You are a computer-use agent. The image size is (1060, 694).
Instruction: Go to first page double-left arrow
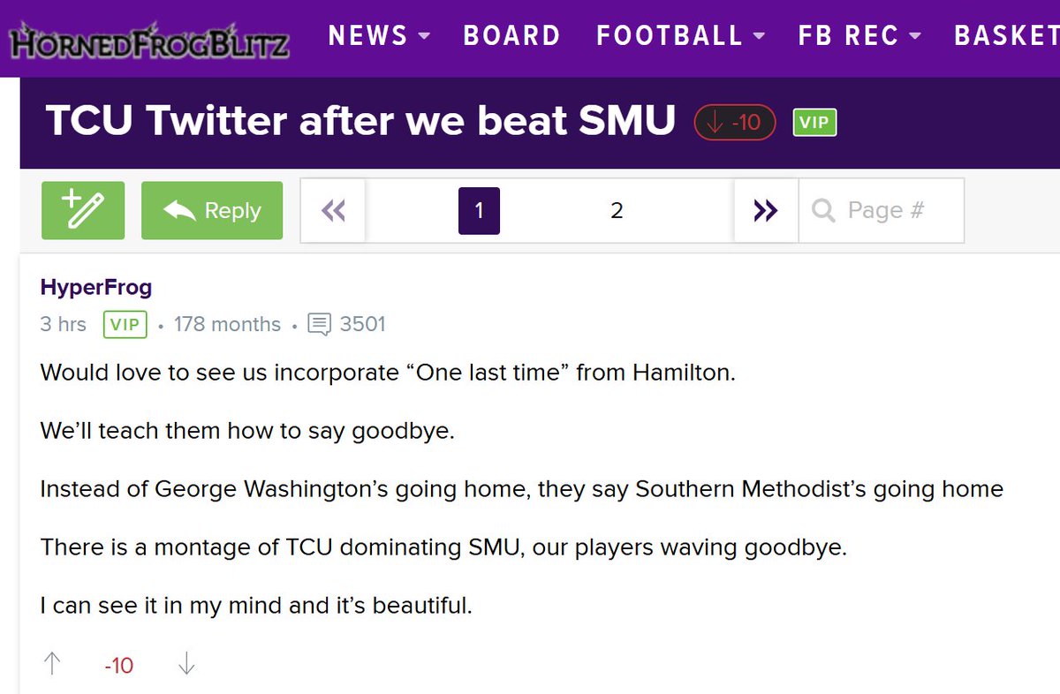tap(333, 210)
